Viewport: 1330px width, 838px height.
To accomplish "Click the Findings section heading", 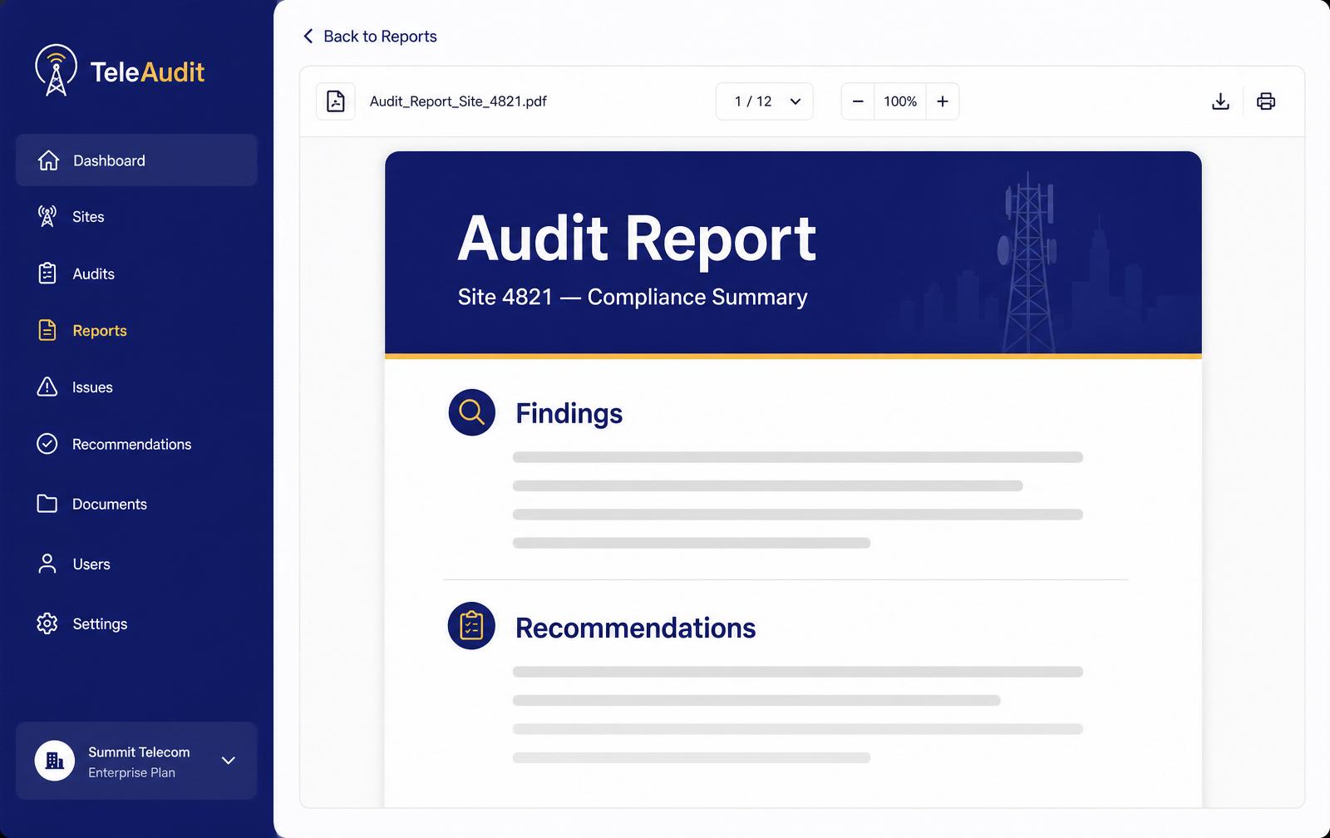I will pyautogui.click(x=569, y=413).
